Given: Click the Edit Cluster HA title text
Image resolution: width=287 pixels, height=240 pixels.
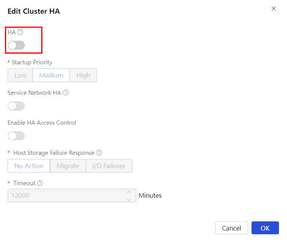Looking at the screenshot, I should tap(34, 11).
